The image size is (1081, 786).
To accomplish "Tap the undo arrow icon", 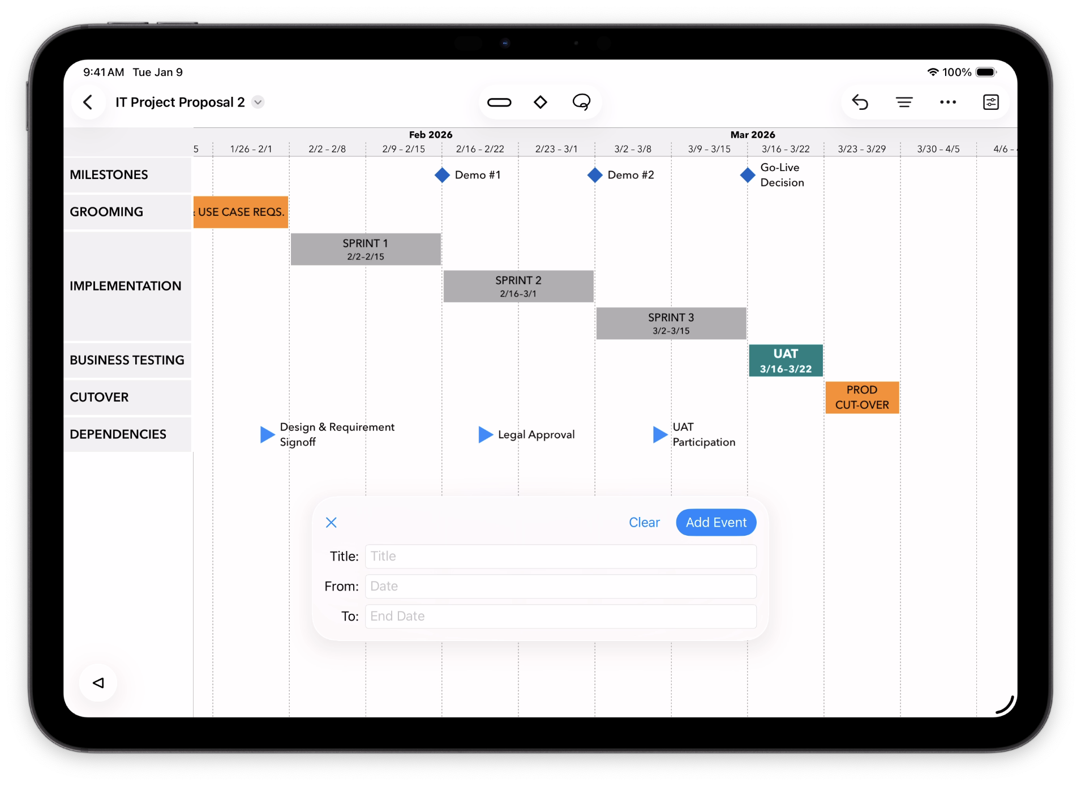I will pos(860,102).
